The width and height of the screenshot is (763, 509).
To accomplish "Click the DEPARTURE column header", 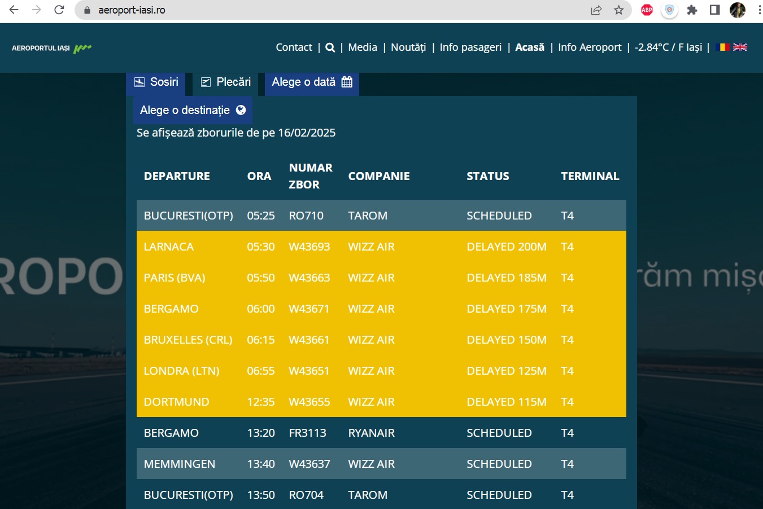I will (x=177, y=176).
